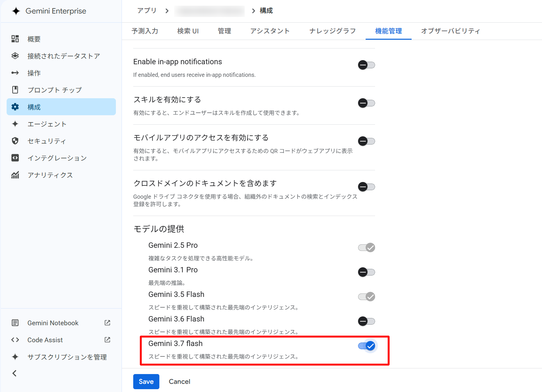The height and width of the screenshot is (392, 542).
Task: Switch to the 管理 tab
Action: coord(225,31)
